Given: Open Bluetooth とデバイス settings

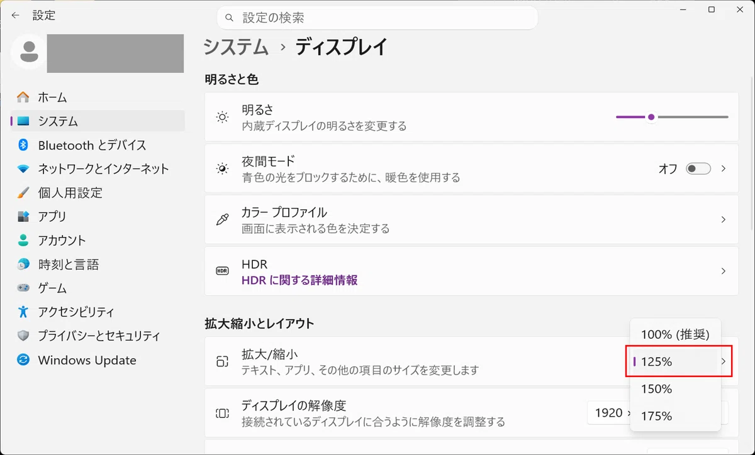Looking at the screenshot, I should [x=98, y=145].
